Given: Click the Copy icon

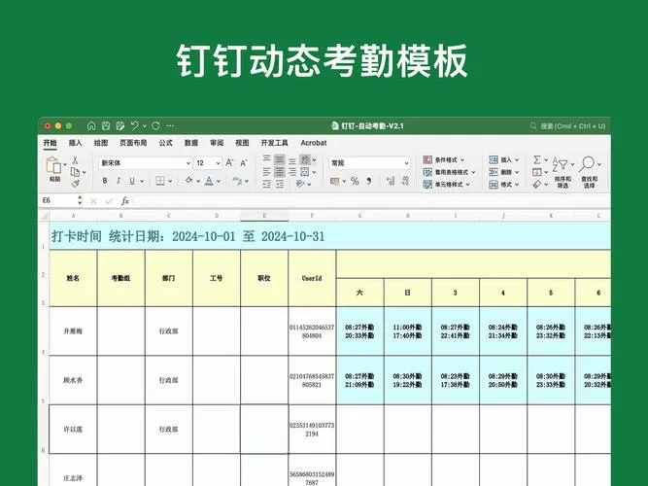Looking at the screenshot, I should [75, 172].
